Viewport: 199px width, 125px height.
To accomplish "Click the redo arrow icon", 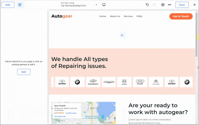I will (154, 5).
